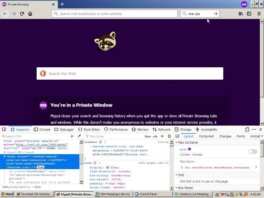The width and height of the screenshot is (264, 198).
Task: Select html.private.search-ui in breadcrumb
Action: (x=16, y=187)
